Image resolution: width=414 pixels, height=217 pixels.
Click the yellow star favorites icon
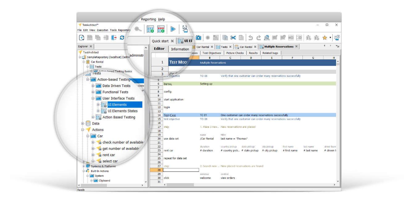click(325, 37)
